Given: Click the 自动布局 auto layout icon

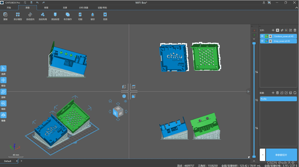Looking at the screenshot, I should tap(43, 15).
